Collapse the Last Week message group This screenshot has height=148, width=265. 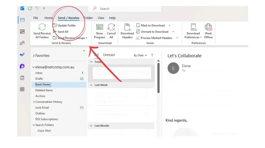(91, 85)
